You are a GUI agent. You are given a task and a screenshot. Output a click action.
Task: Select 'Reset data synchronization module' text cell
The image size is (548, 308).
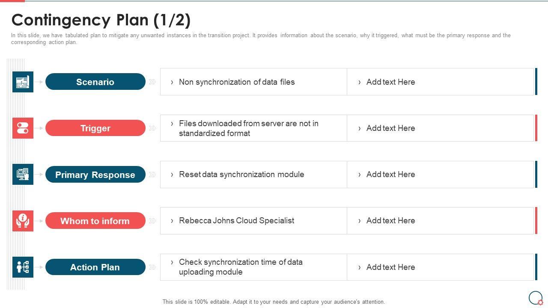pos(241,174)
